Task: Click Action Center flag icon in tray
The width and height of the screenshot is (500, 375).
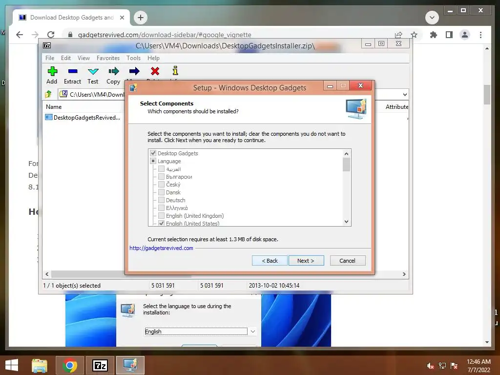Action: tap(454, 366)
